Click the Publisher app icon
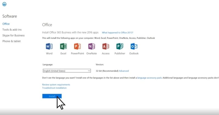 [x=120, y=46]
